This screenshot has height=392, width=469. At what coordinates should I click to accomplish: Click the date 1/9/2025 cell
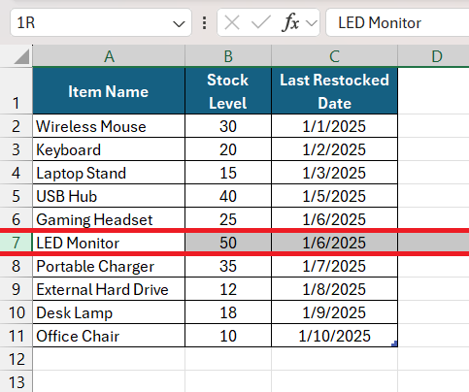[334, 312]
